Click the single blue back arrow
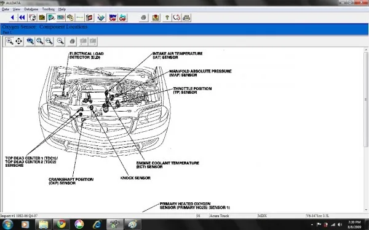The image size is (369, 230). [12, 18]
